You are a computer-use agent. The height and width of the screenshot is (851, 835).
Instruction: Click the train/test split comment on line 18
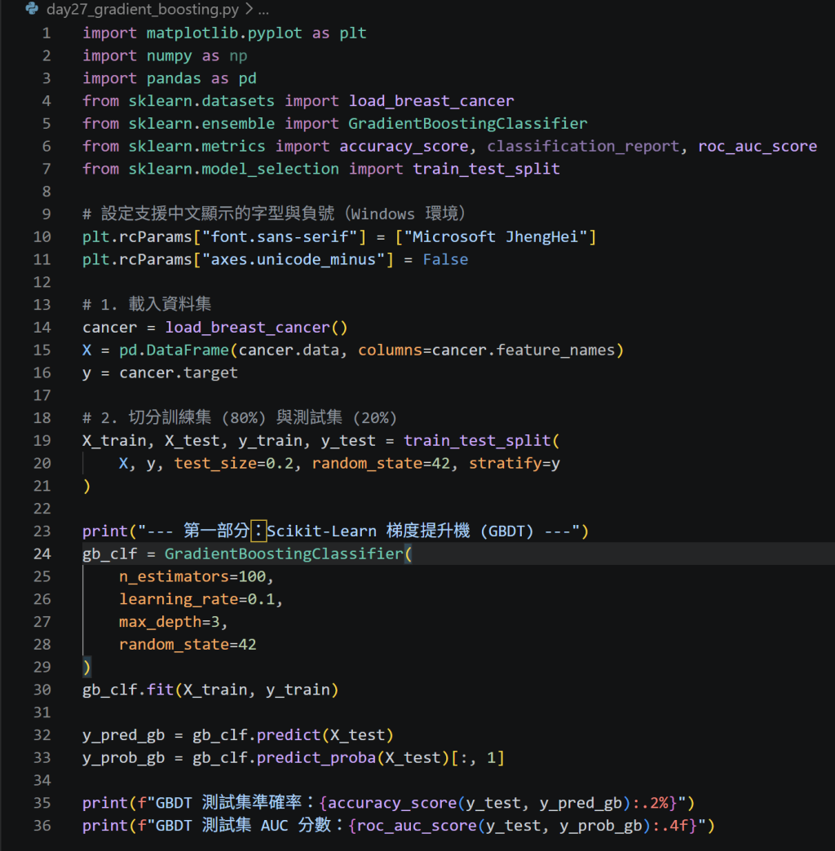pos(240,418)
